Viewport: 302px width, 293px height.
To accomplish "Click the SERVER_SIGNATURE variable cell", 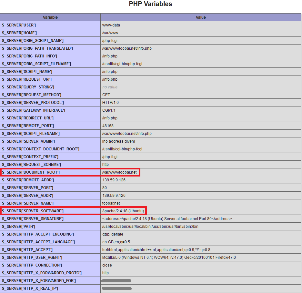I will click(50, 219).
